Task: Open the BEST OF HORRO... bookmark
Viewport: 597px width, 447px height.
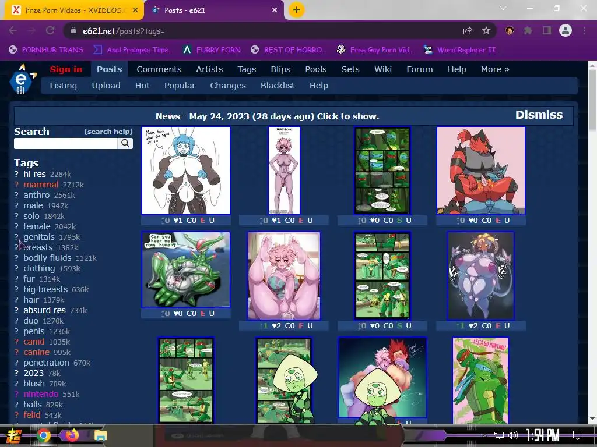Action: click(x=289, y=50)
